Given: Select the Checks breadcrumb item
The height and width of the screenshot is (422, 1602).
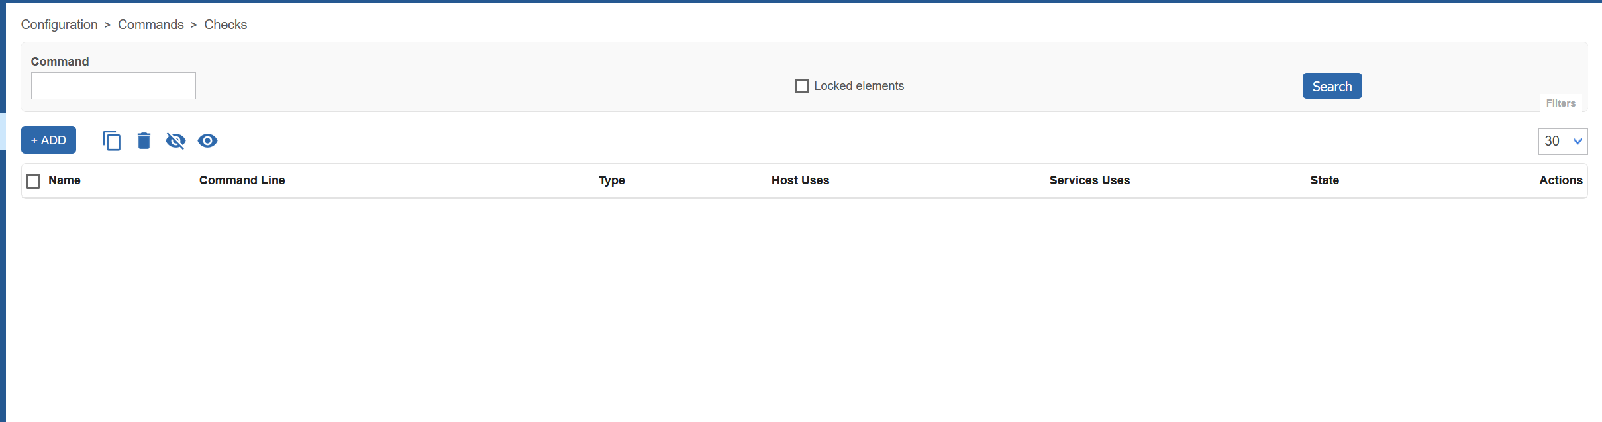Looking at the screenshot, I should tap(225, 25).
